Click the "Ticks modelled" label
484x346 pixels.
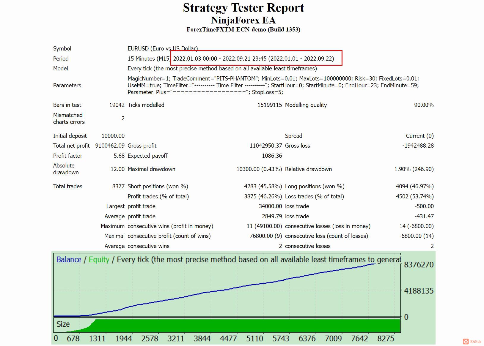click(146, 105)
